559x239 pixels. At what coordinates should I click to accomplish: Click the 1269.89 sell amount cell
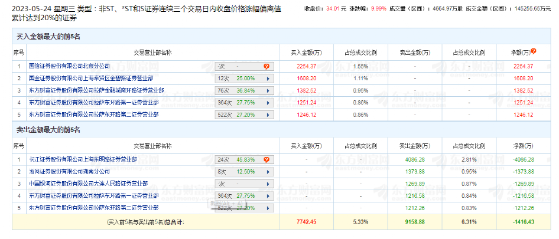415,184
